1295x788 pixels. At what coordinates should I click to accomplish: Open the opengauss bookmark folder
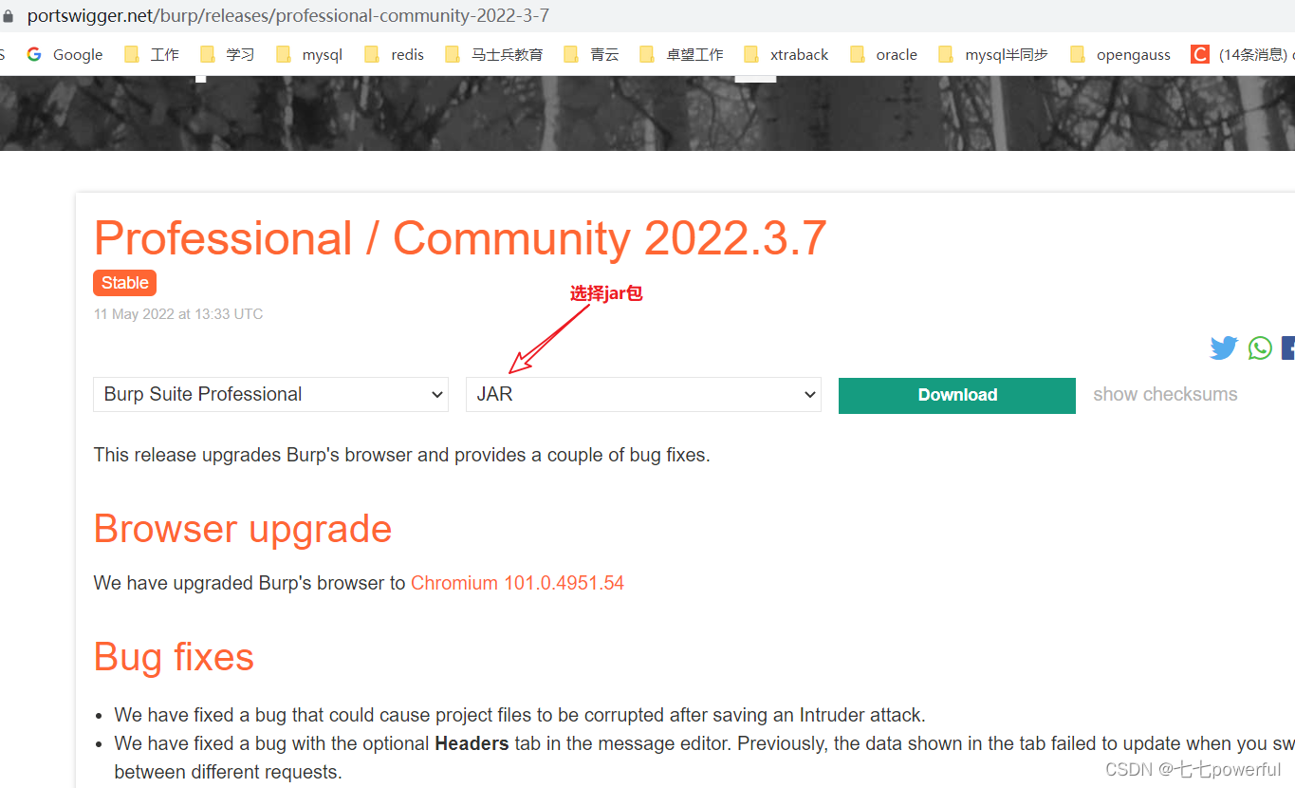click(1120, 54)
